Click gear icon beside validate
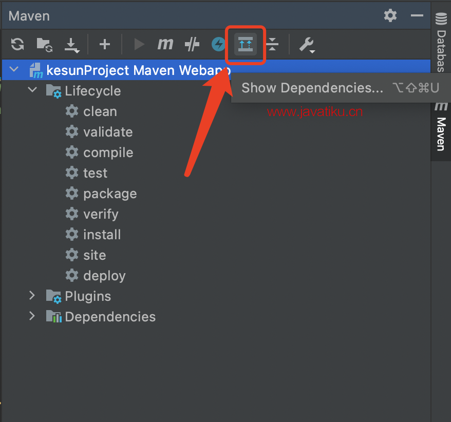 click(x=72, y=131)
